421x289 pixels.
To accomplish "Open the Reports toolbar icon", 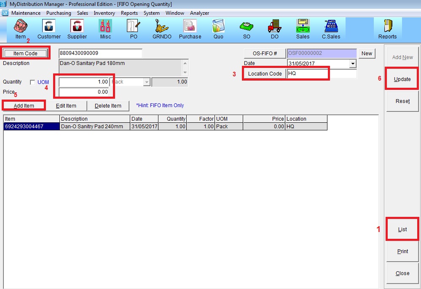I will tap(387, 28).
